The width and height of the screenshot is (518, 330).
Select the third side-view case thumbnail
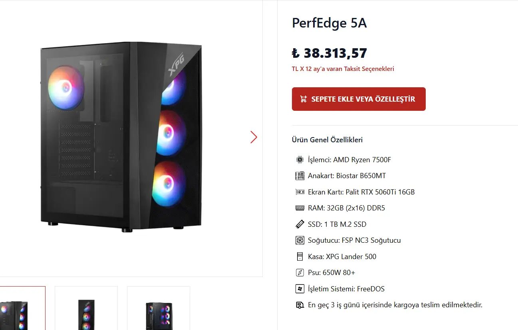(159, 308)
